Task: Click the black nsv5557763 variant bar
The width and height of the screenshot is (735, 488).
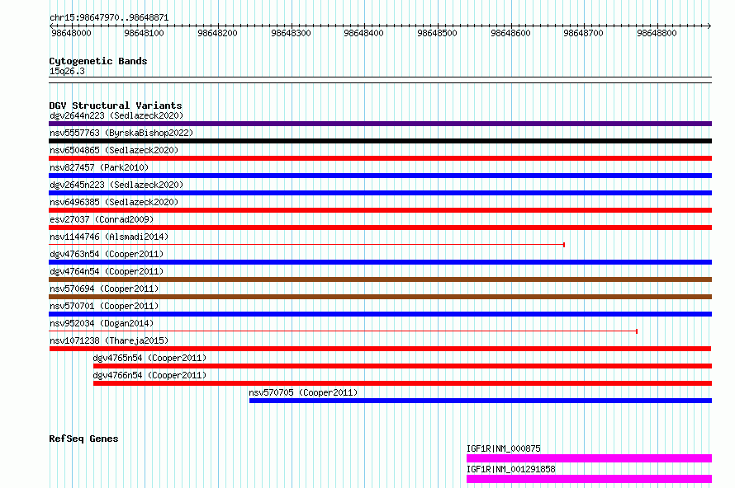Action: click(380, 141)
